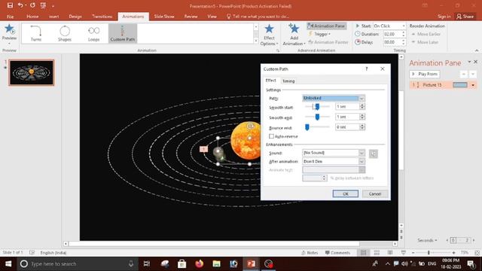Click the Animation Painter button

tap(328, 42)
